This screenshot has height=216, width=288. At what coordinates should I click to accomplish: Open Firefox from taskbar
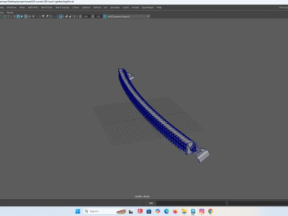tap(175, 211)
